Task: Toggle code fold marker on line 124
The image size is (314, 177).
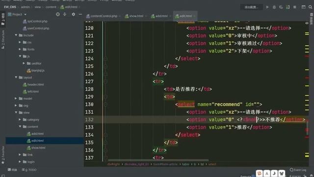Action: coord(105,59)
